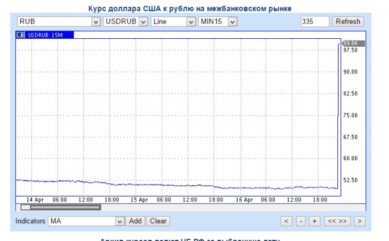The width and height of the screenshot is (389, 241).
Task: Click the 99.84 current price marker
Action: pyautogui.click(x=353, y=43)
